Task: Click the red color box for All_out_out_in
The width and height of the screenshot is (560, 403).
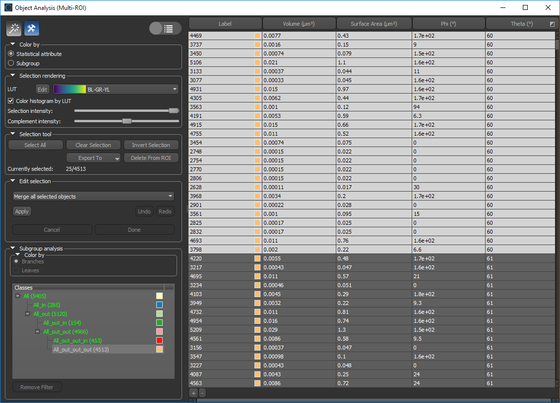Action: point(159,341)
